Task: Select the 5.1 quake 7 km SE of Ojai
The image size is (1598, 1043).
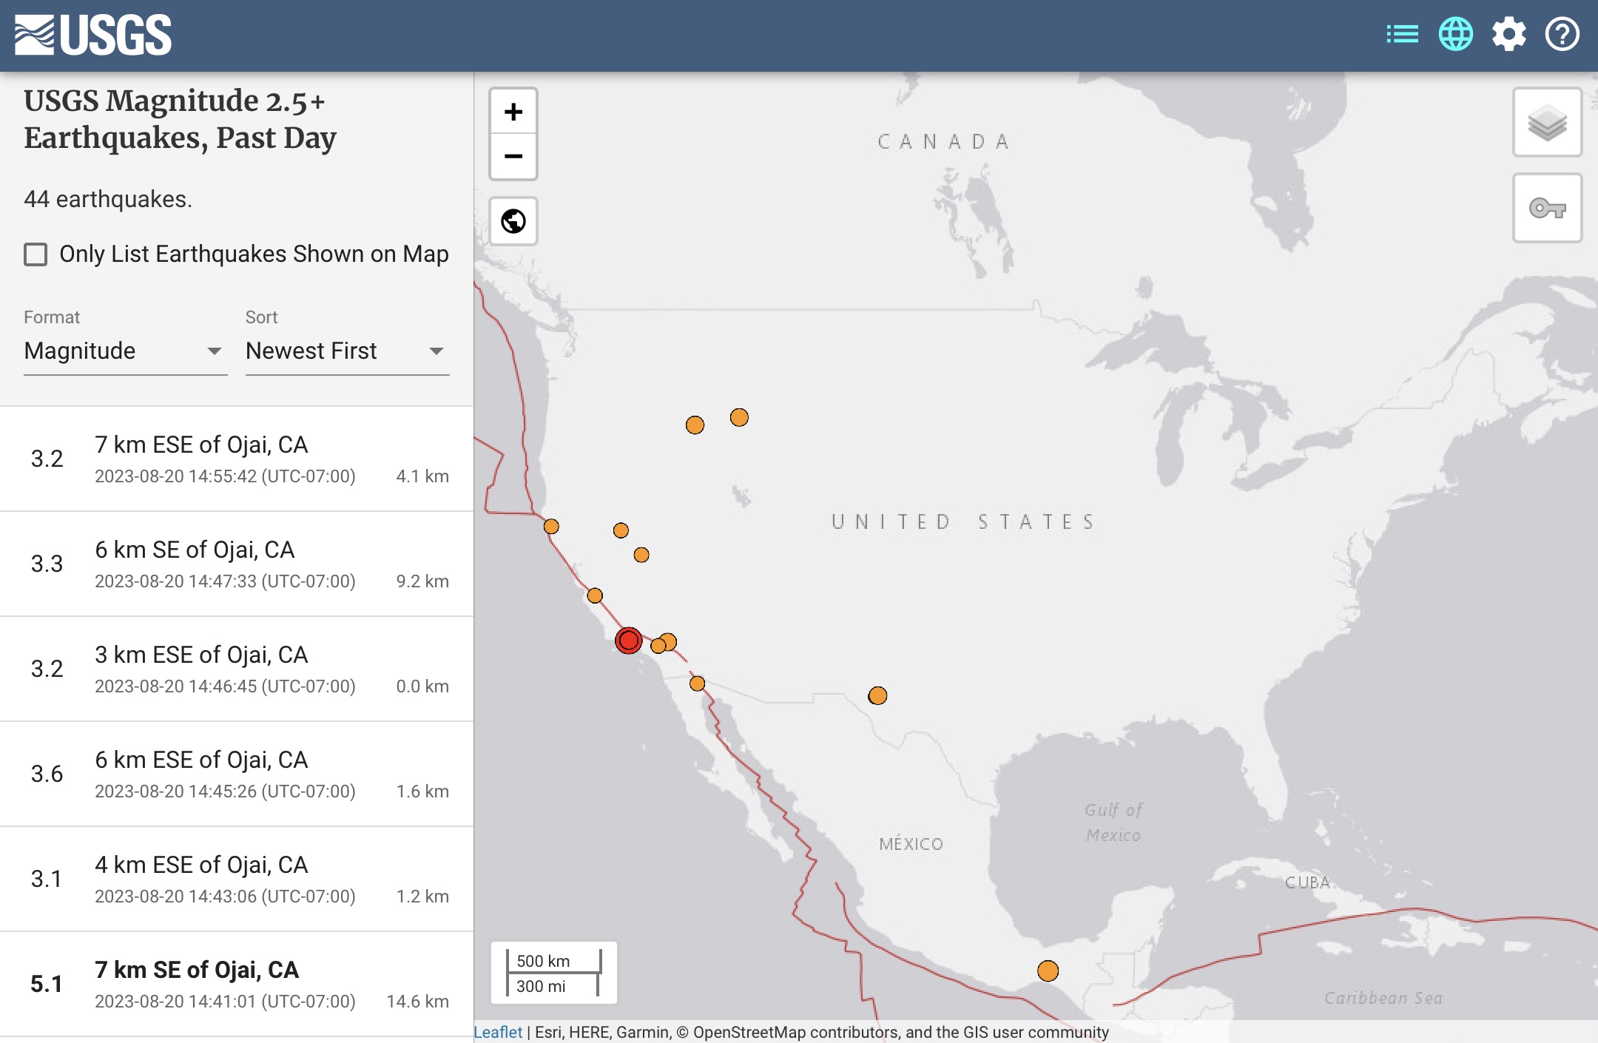Action: [x=237, y=984]
